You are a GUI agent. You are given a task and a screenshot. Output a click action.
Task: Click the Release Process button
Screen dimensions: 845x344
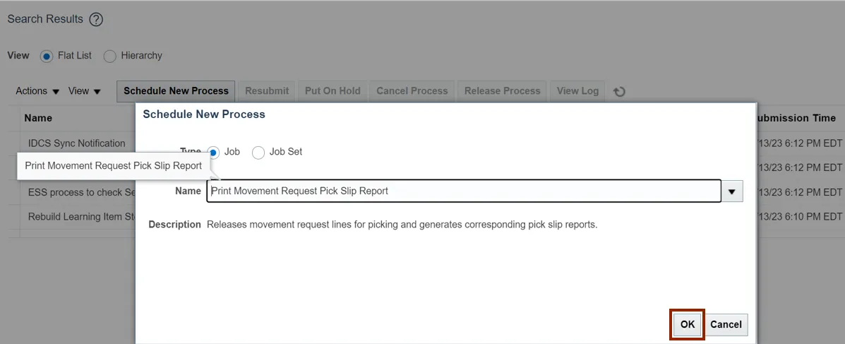point(502,91)
